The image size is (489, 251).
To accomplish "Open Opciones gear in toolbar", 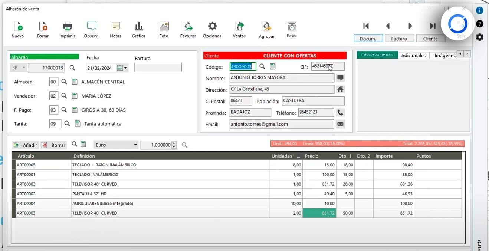I will 212,26.
